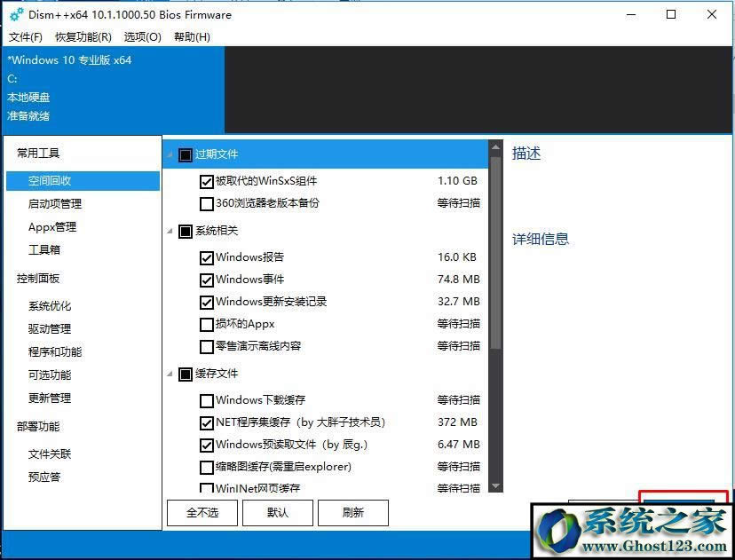
Task: Disable NET程序集缓存 cleanup
Action: (x=207, y=422)
